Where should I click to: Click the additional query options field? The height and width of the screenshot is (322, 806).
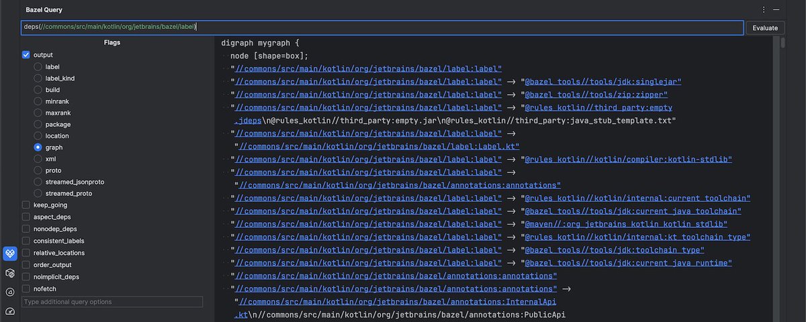[x=112, y=302]
